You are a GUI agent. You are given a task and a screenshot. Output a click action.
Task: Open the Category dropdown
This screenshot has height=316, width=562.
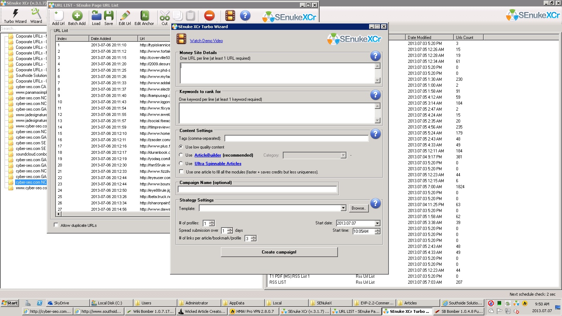point(343,155)
